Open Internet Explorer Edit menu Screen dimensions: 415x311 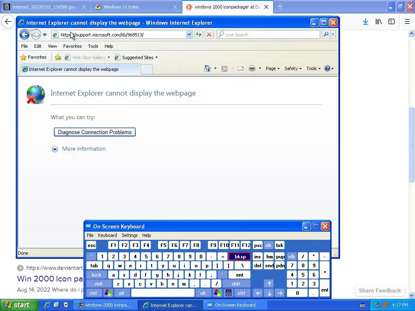click(x=38, y=46)
